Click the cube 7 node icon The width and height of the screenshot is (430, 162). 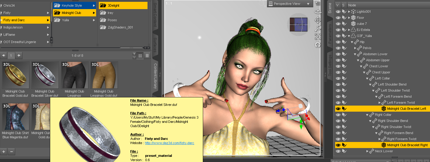coord(353,24)
